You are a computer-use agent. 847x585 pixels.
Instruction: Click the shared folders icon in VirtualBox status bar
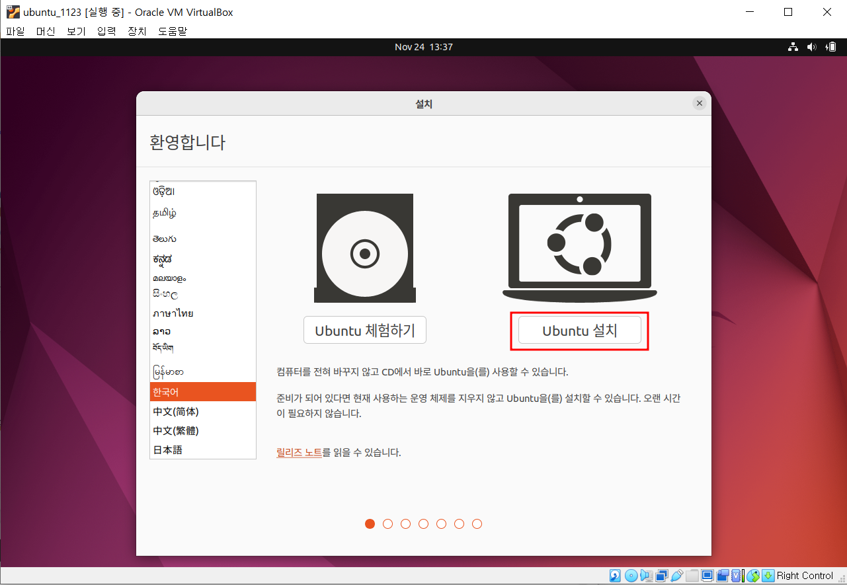[x=692, y=576]
